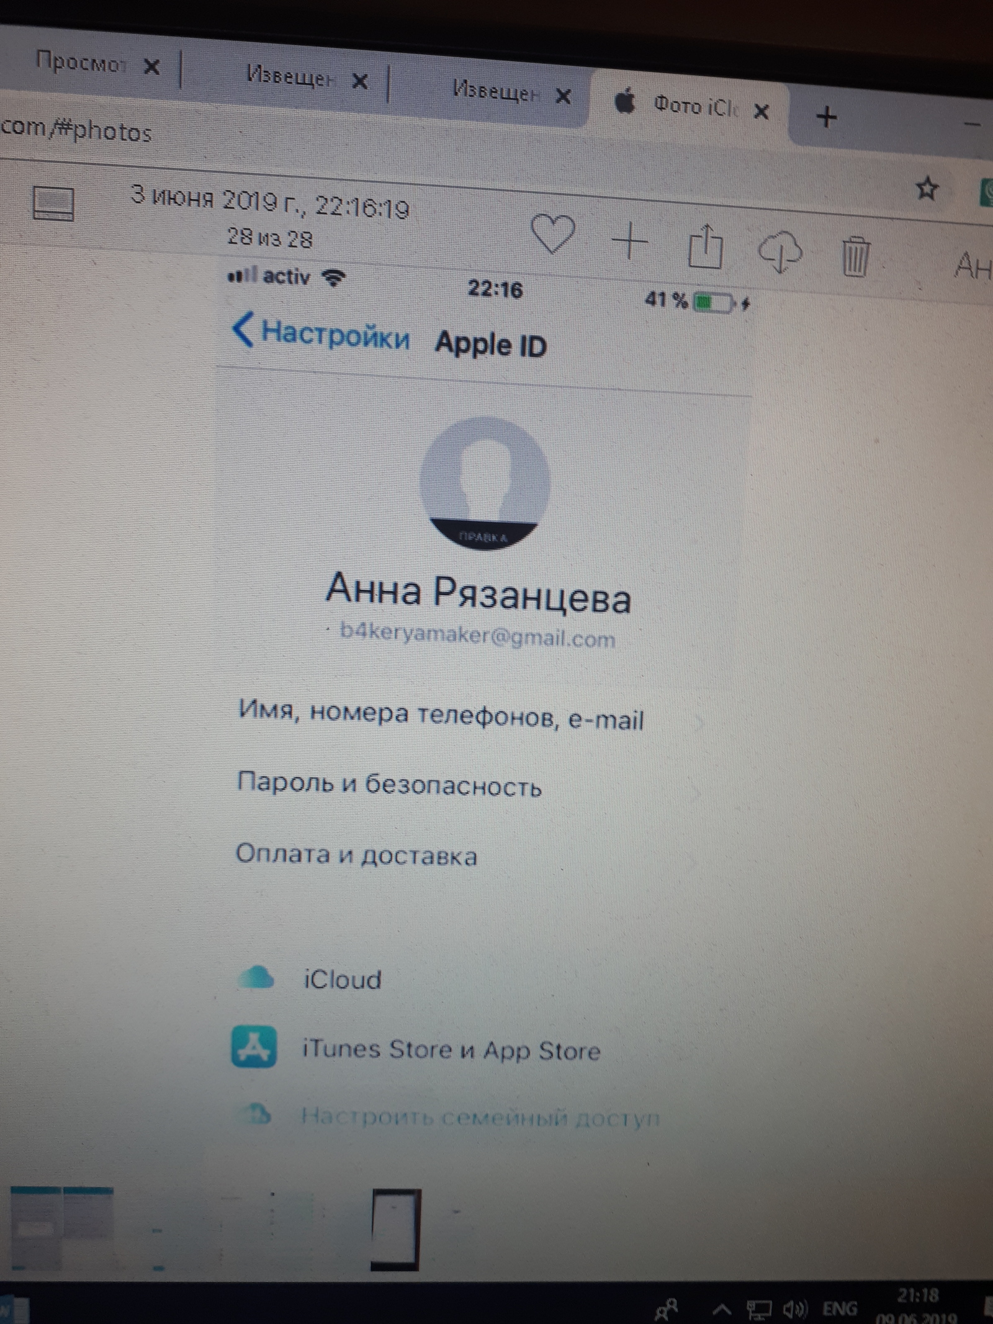Switch to the 'Просмот' tab
The image size is (993, 1324).
tap(81, 62)
